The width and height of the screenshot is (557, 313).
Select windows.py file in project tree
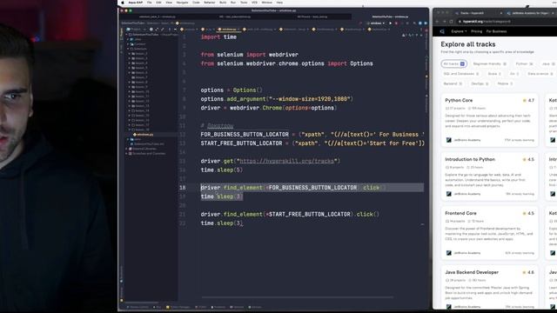point(144,135)
